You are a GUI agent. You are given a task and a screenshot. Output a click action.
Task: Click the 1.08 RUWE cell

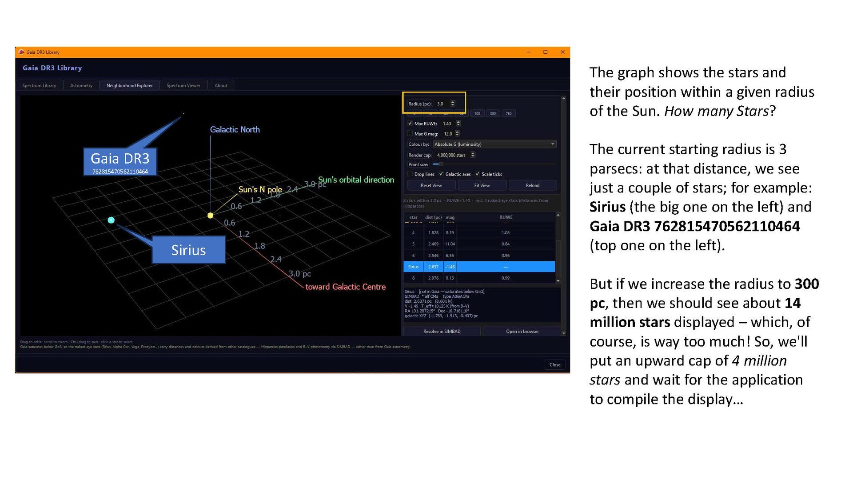[506, 232]
